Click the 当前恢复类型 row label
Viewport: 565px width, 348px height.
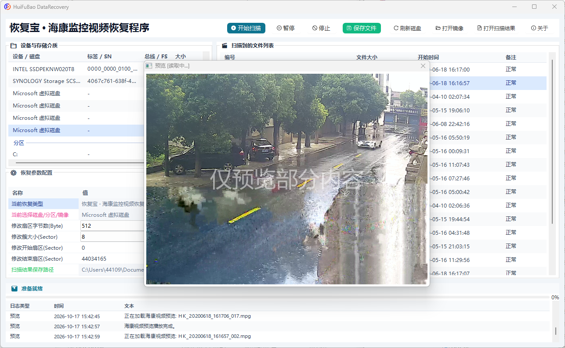click(x=27, y=204)
